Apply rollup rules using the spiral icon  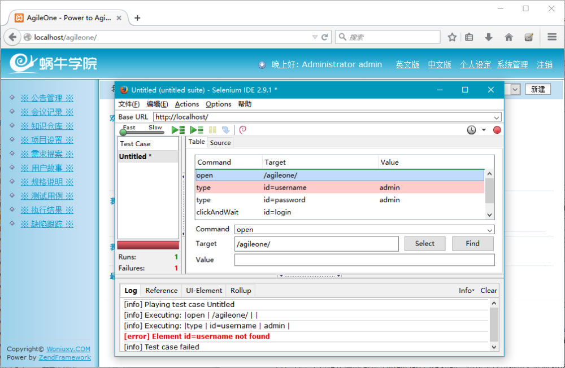pos(243,130)
